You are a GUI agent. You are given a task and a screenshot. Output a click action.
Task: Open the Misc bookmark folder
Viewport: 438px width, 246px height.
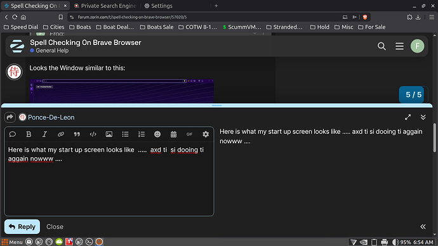click(x=344, y=27)
